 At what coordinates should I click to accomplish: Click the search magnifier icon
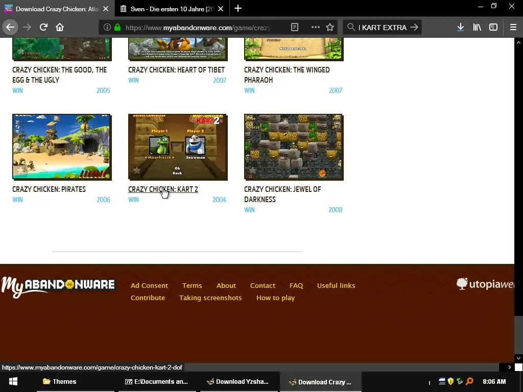coord(351,28)
